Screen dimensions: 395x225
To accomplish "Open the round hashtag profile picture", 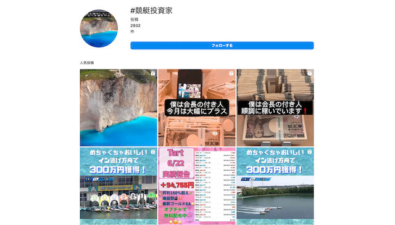I will click(x=99, y=28).
